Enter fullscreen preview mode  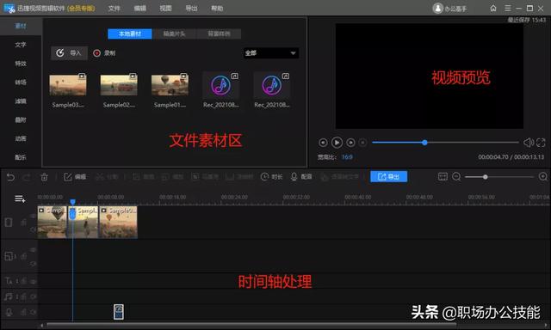click(541, 143)
